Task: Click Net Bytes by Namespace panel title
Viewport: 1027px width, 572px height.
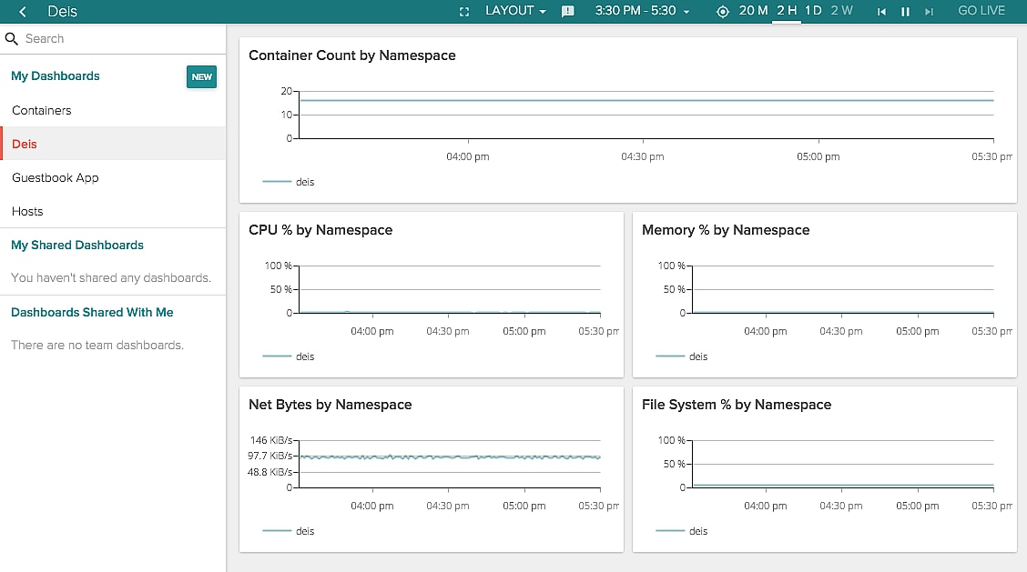Action: 330,405
